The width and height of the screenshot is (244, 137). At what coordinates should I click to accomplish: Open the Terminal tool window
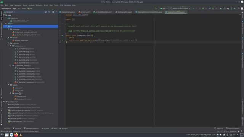(17, 129)
